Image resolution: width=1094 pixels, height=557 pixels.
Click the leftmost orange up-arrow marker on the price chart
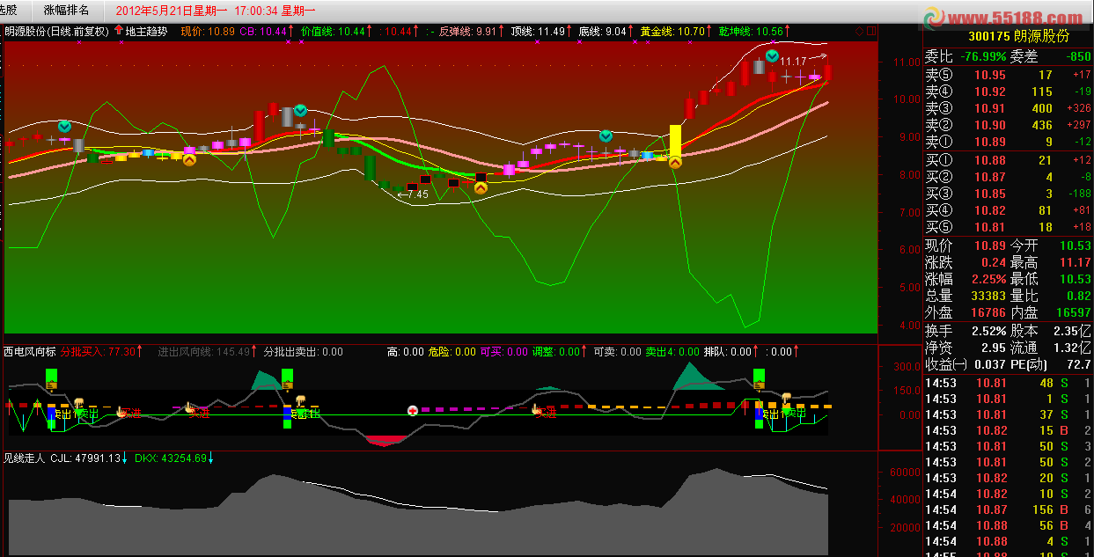189,159
